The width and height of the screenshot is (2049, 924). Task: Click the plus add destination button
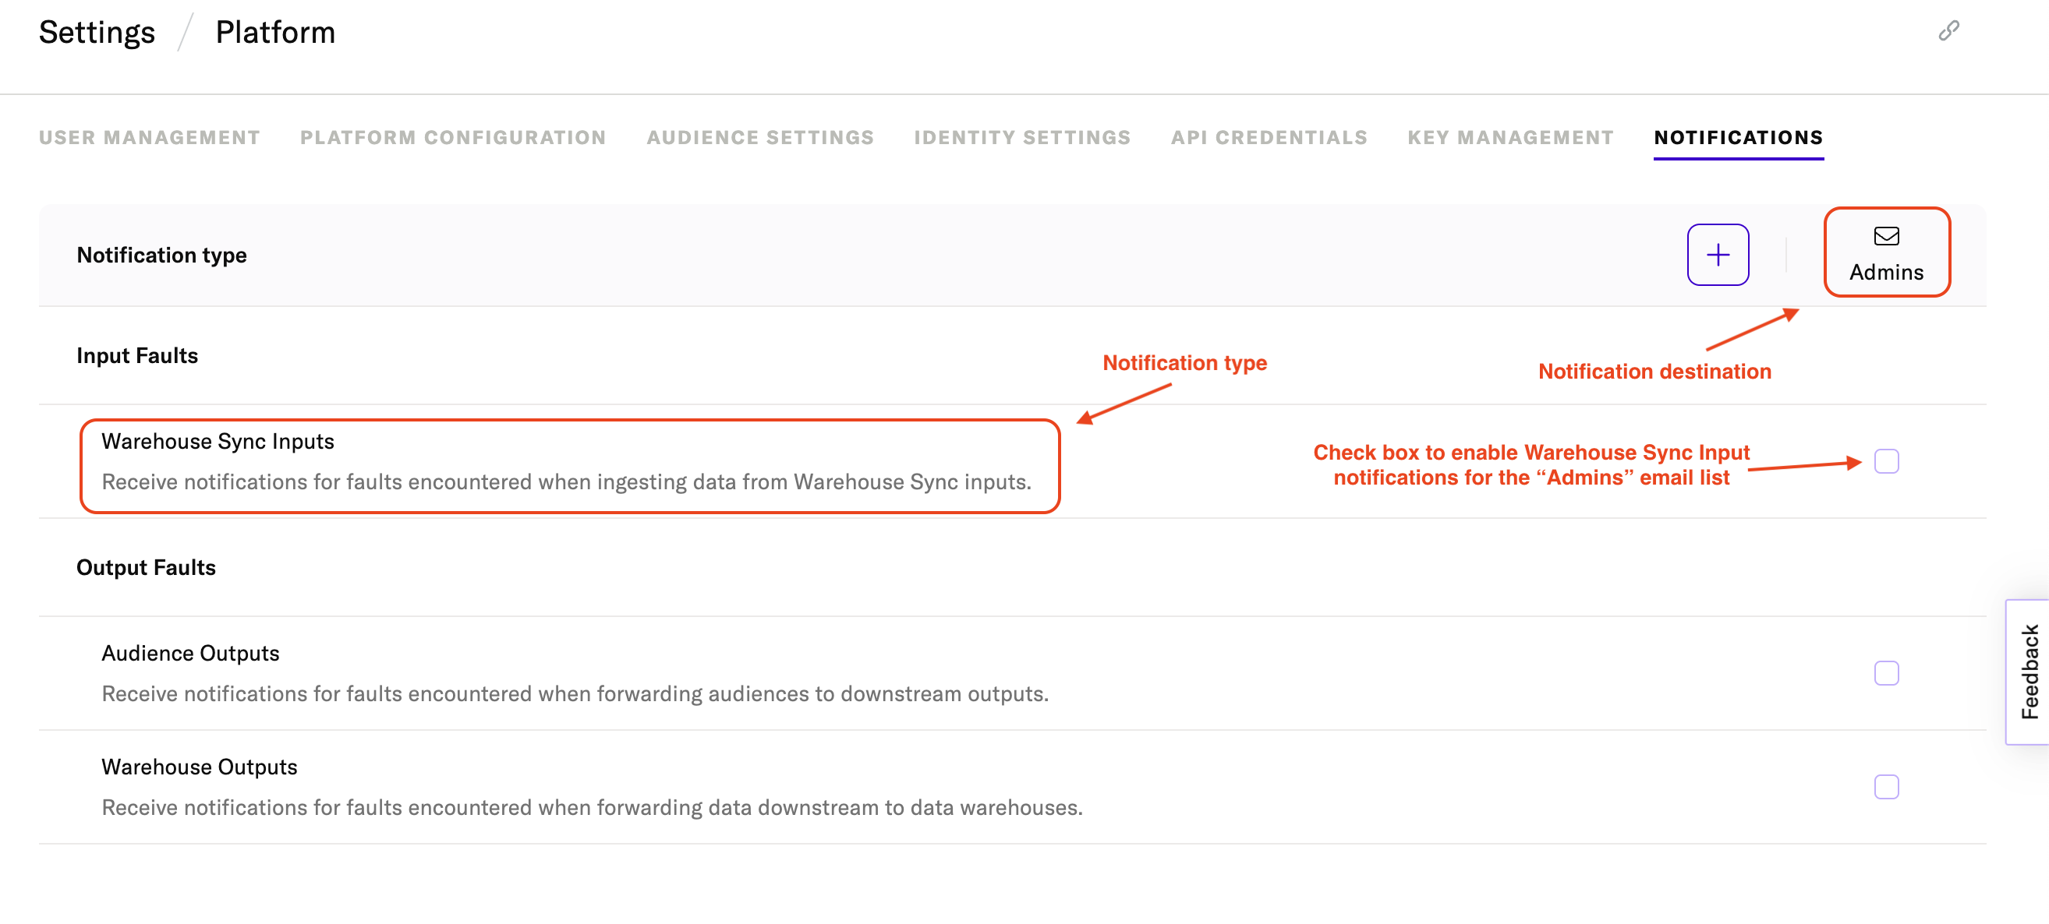[x=1718, y=254]
